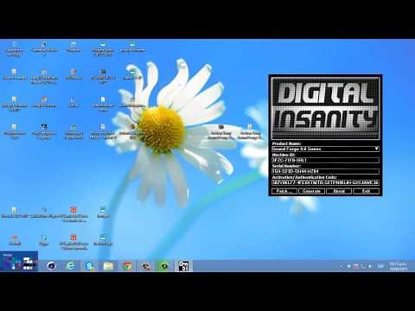Image resolution: width=415 pixels, height=311 pixels.
Task: Click the Patch button
Action: [x=284, y=191]
